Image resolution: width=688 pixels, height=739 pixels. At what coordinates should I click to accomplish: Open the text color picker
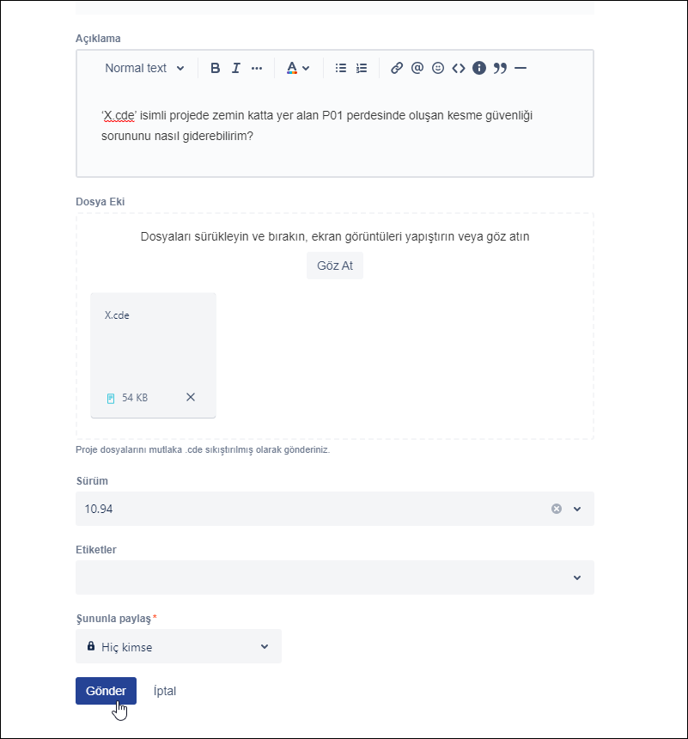pyautogui.click(x=297, y=68)
